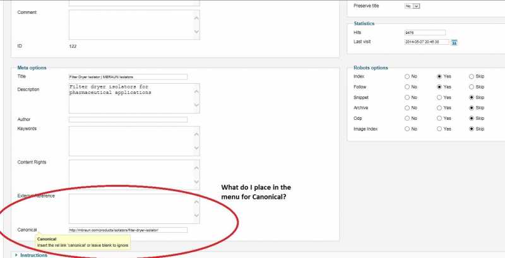Select No for Odp option
The width and height of the screenshot is (505, 258).
pyautogui.click(x=407, y=118)
